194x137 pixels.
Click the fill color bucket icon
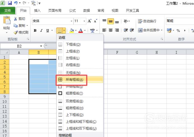coord(72,31)
